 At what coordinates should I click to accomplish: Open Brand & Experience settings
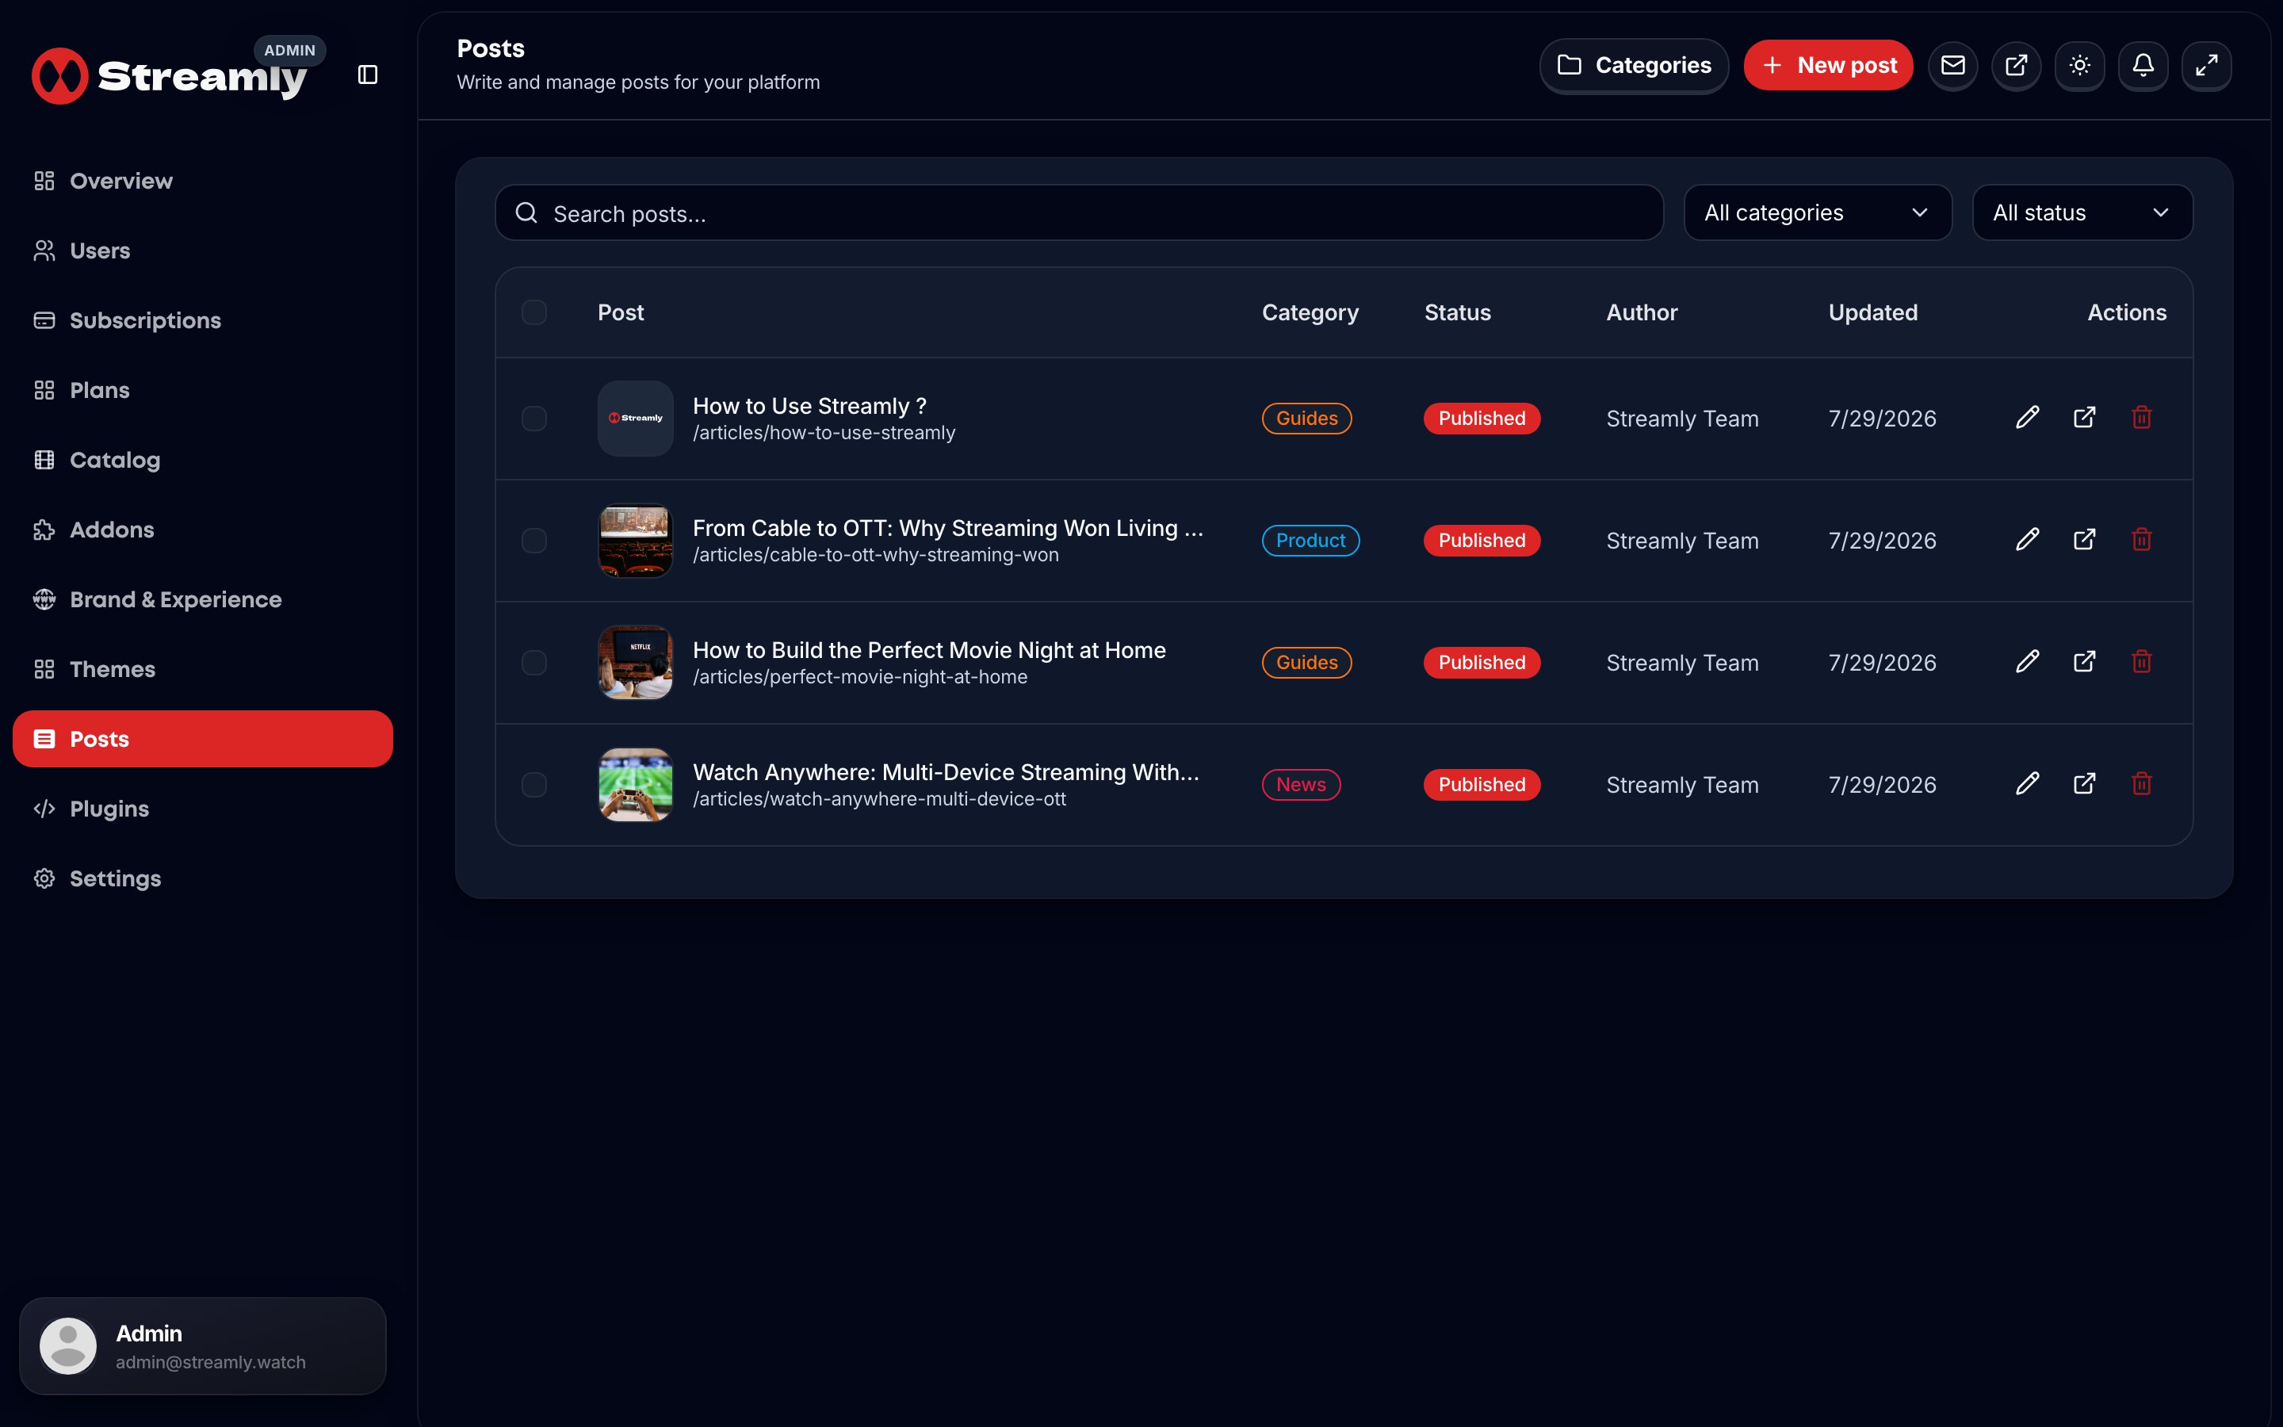203,599
